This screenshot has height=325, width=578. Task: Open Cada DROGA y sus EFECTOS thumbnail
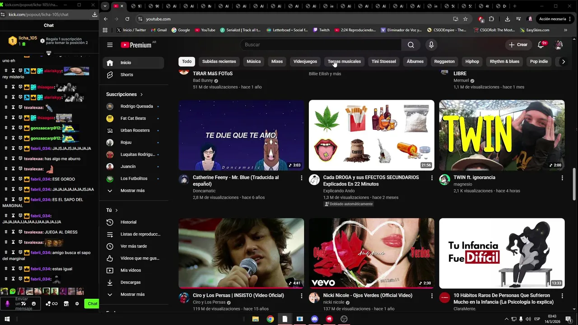(x=372, y=135)
